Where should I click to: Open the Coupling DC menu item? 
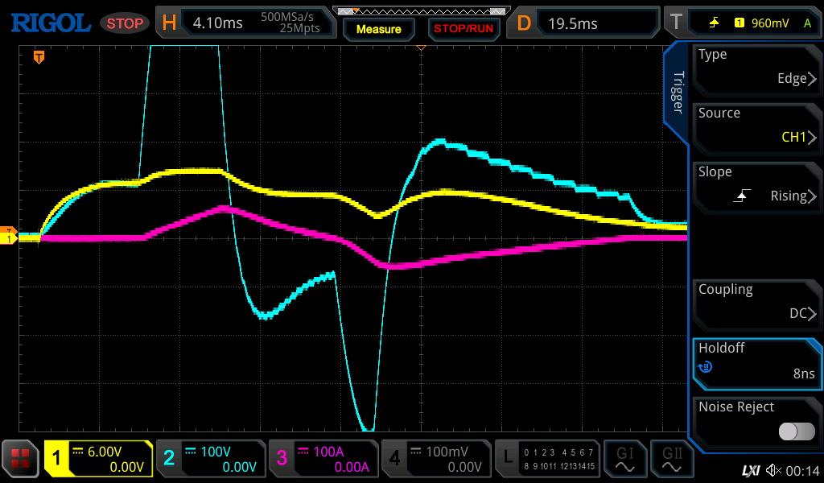point(756,302)
